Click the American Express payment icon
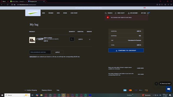 [125, 90]
